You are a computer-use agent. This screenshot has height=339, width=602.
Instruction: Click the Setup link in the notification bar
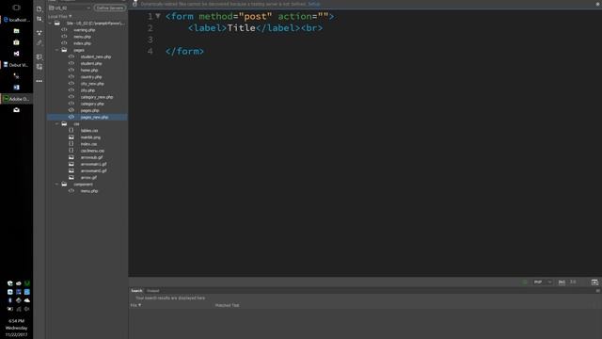313,4
